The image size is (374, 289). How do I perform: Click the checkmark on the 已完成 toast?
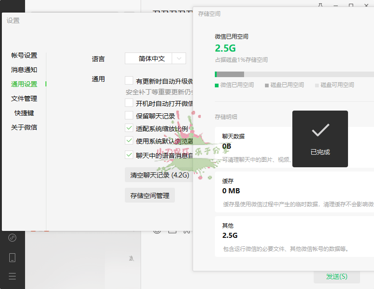click(320, 131)
